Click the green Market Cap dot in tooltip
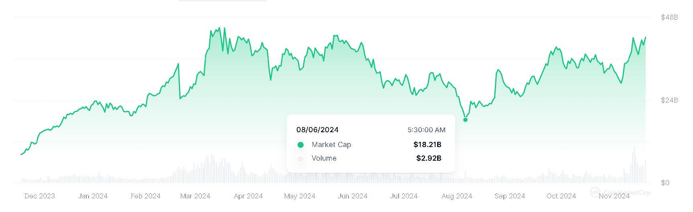The image size is (693, 212). [x=300, y=145]
